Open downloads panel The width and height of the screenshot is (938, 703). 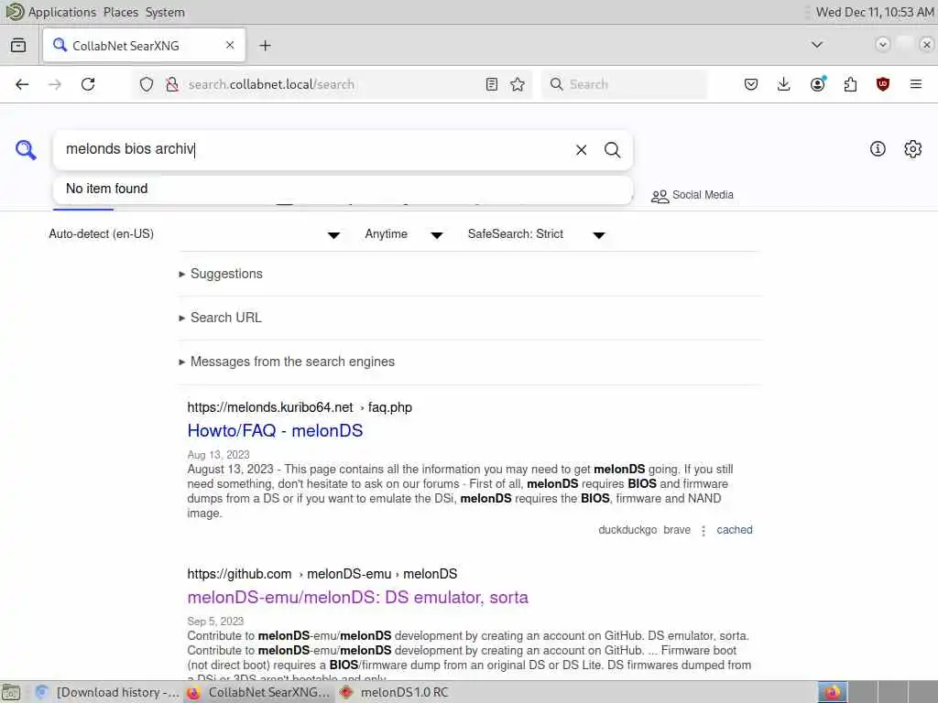click(x=784, y=84)
